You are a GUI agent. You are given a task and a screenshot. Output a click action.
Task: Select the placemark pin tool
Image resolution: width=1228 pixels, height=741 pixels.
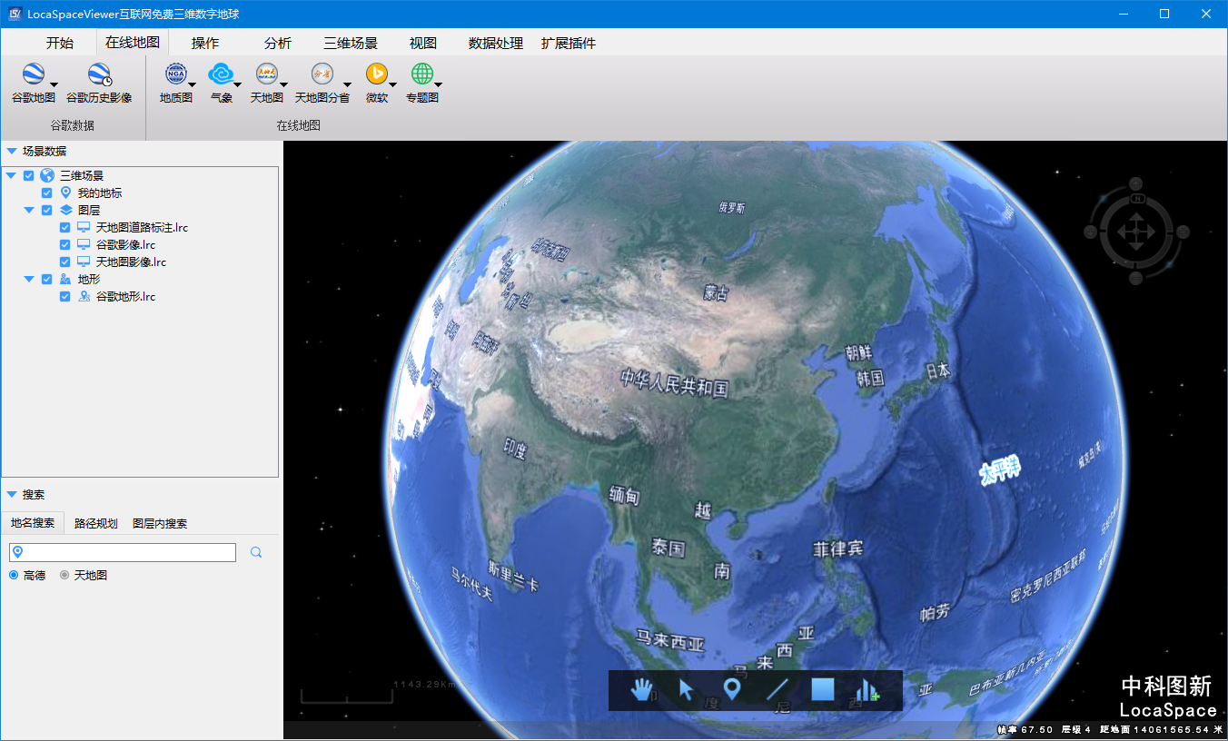click(731, 690)
